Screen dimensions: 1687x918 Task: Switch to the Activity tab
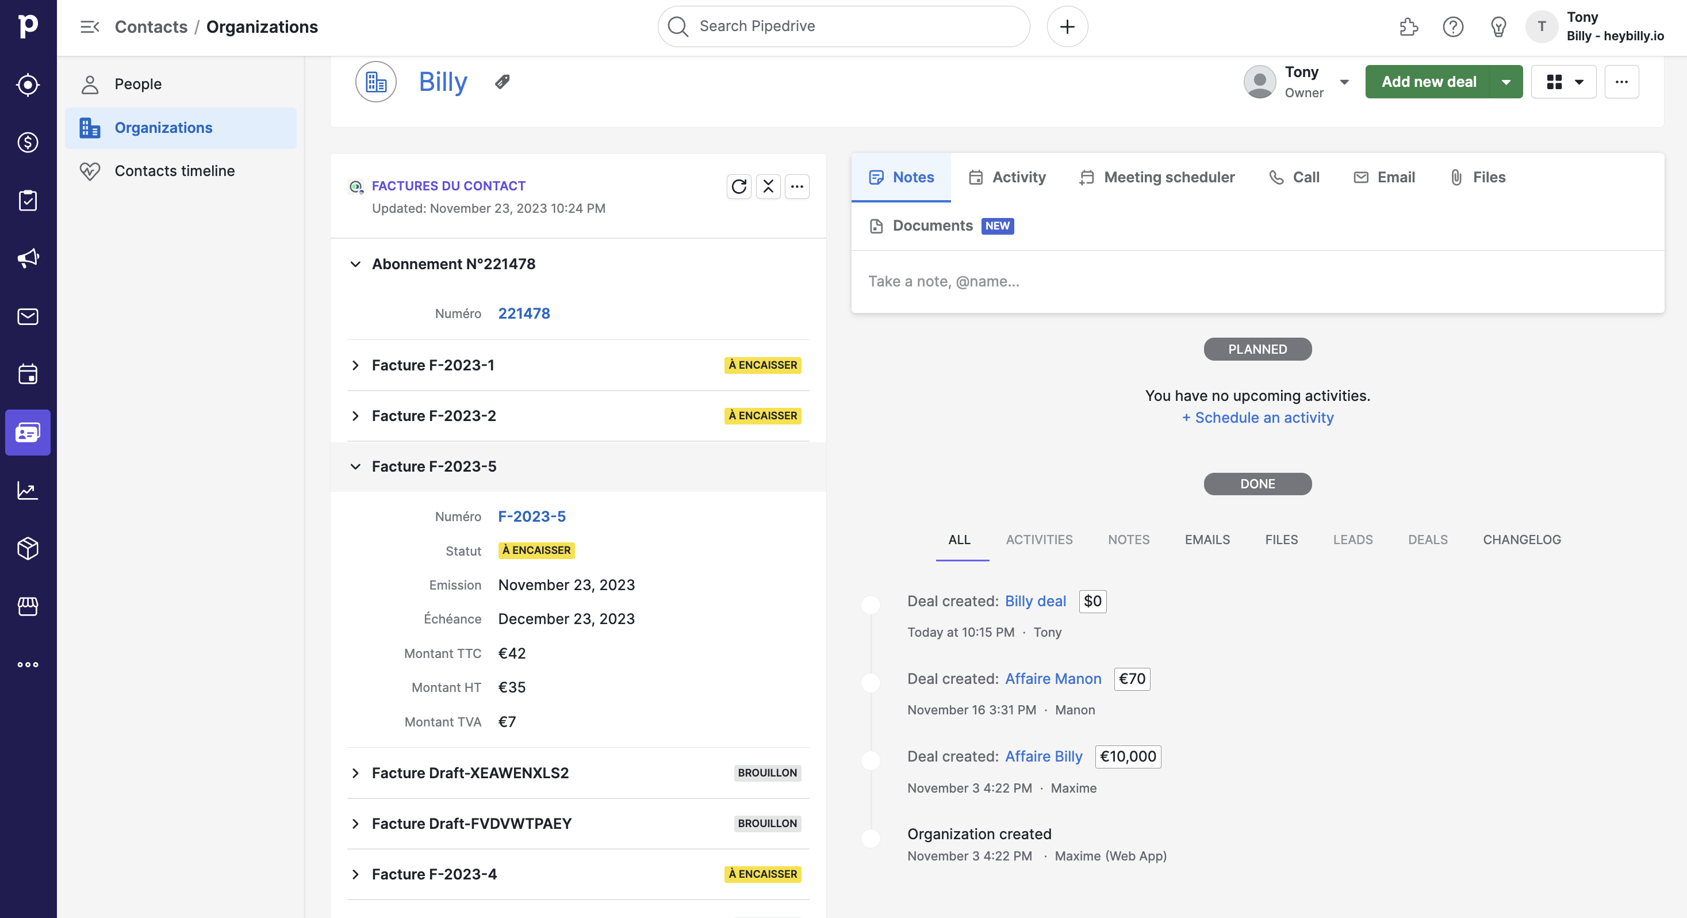click(1007, 178)
